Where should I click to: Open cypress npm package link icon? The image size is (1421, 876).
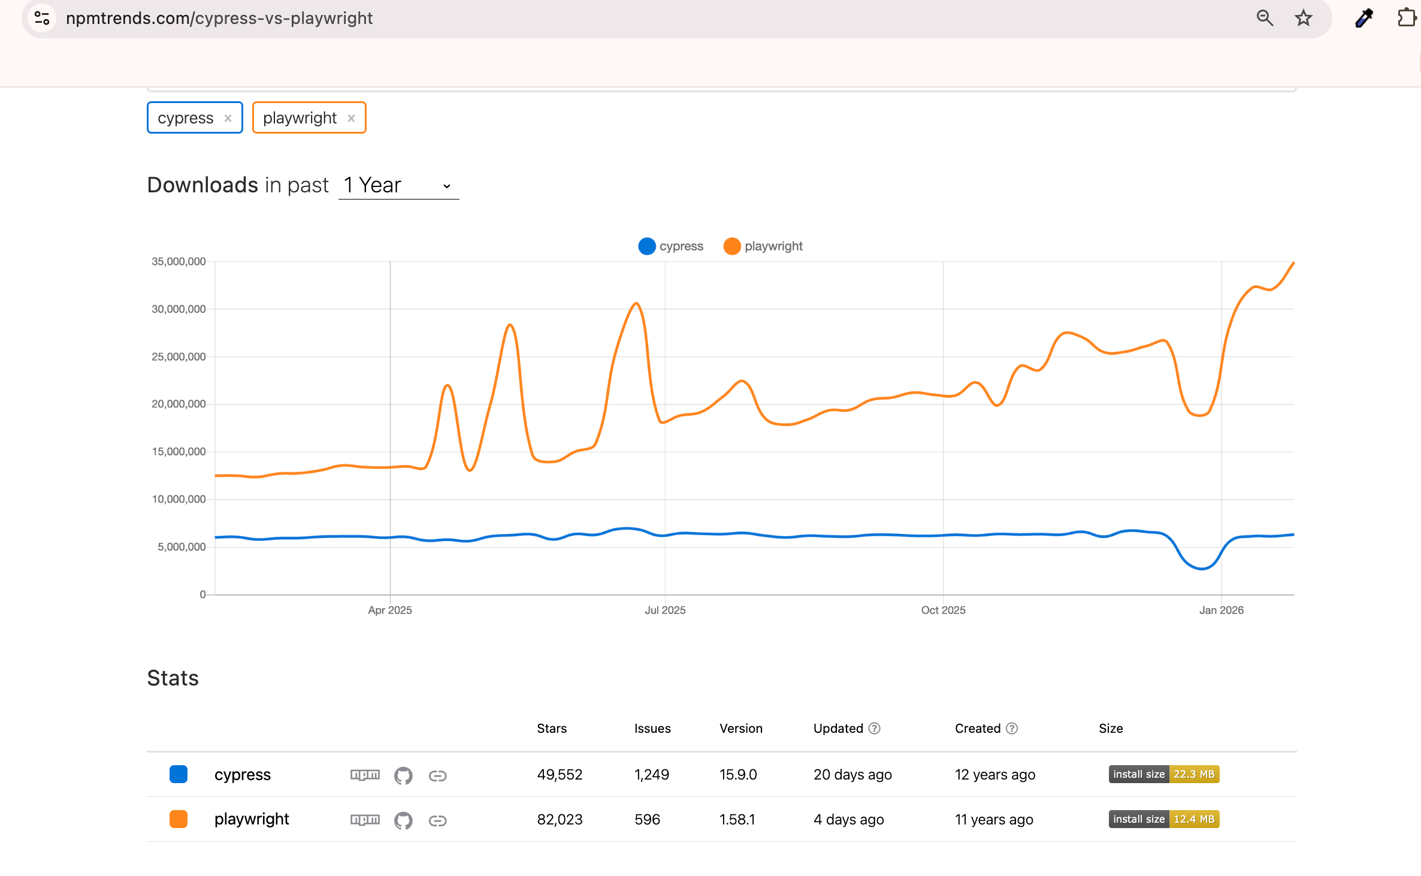(x=365, y=775)
